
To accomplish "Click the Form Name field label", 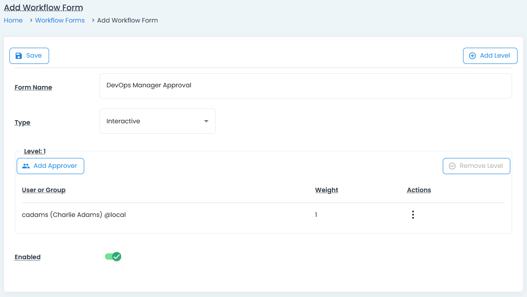I will click(x=33, y=87).
